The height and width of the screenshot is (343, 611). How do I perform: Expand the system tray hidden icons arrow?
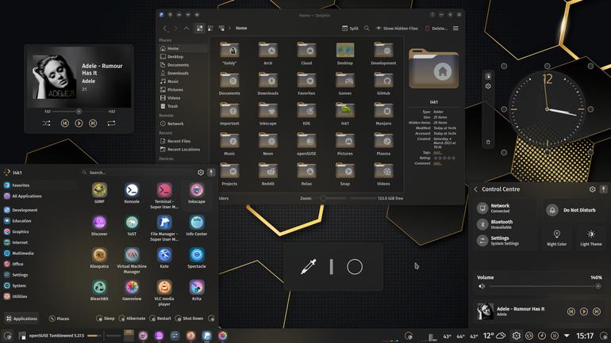point(567,335)
